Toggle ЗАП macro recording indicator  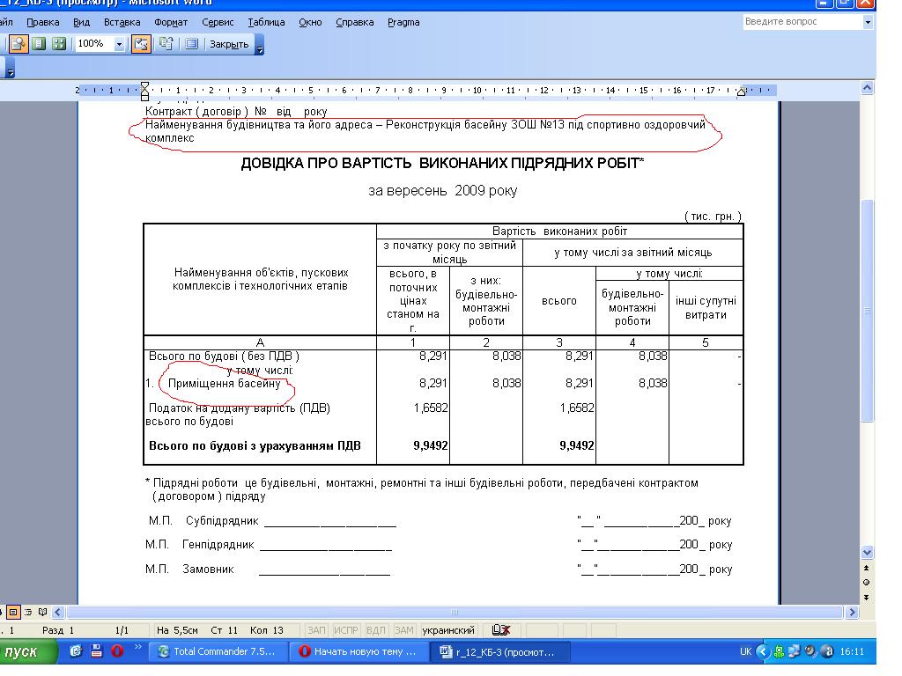(316, 630)
